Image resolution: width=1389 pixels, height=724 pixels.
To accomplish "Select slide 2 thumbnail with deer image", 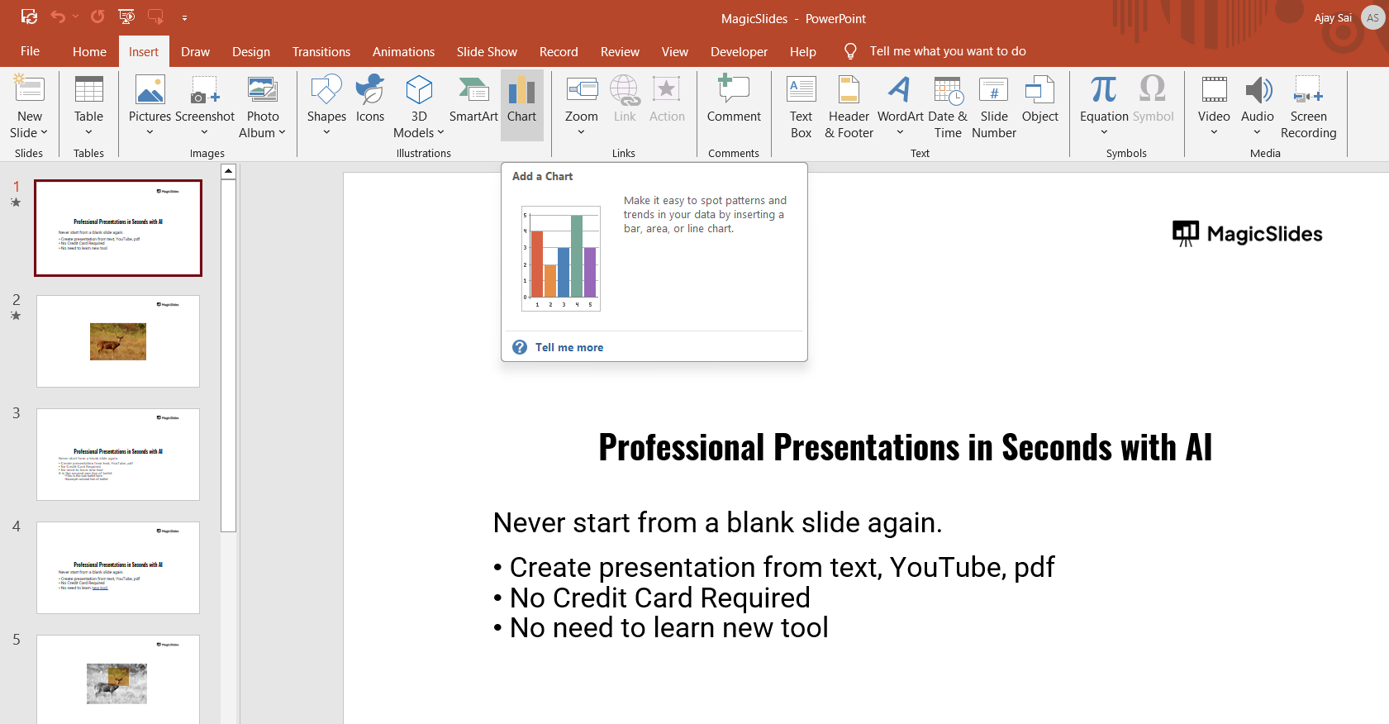I will 118,341.
